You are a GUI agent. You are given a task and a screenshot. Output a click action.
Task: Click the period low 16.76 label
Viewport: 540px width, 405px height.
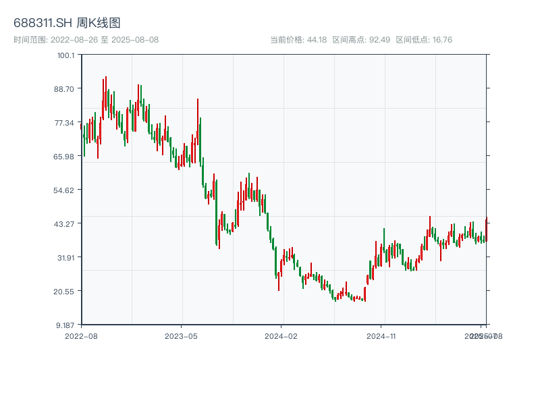point(424,40)
